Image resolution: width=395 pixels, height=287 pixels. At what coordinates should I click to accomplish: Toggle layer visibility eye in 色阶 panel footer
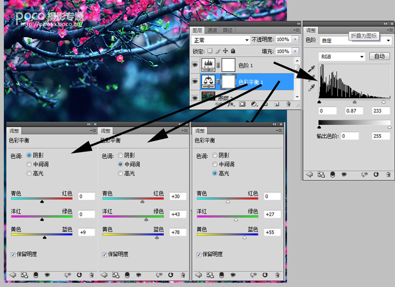click(344, 174)
